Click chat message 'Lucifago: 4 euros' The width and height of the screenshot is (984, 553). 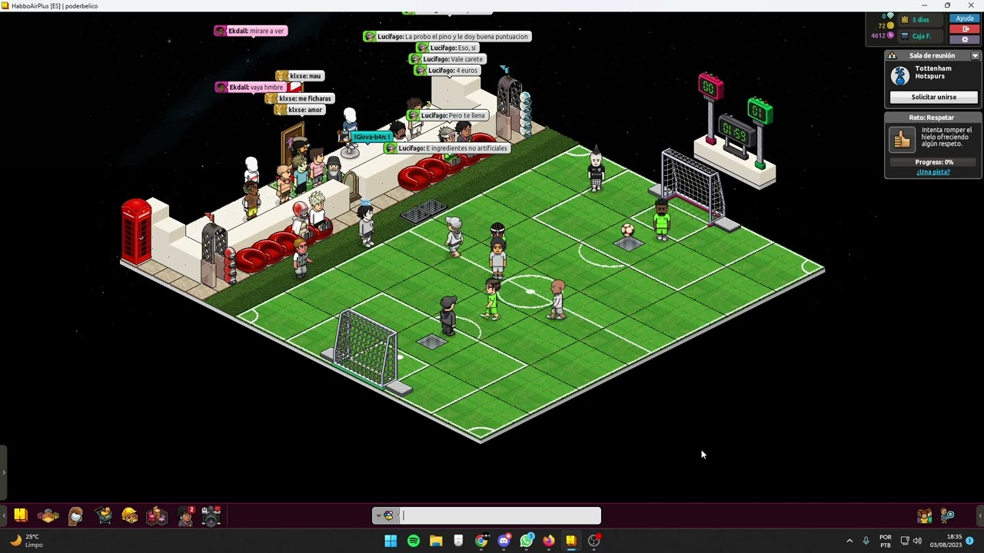pyautogui.click(x=447, y=70)
